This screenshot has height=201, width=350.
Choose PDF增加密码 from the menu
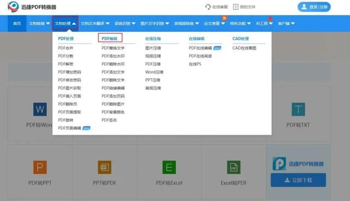point(69,72)
